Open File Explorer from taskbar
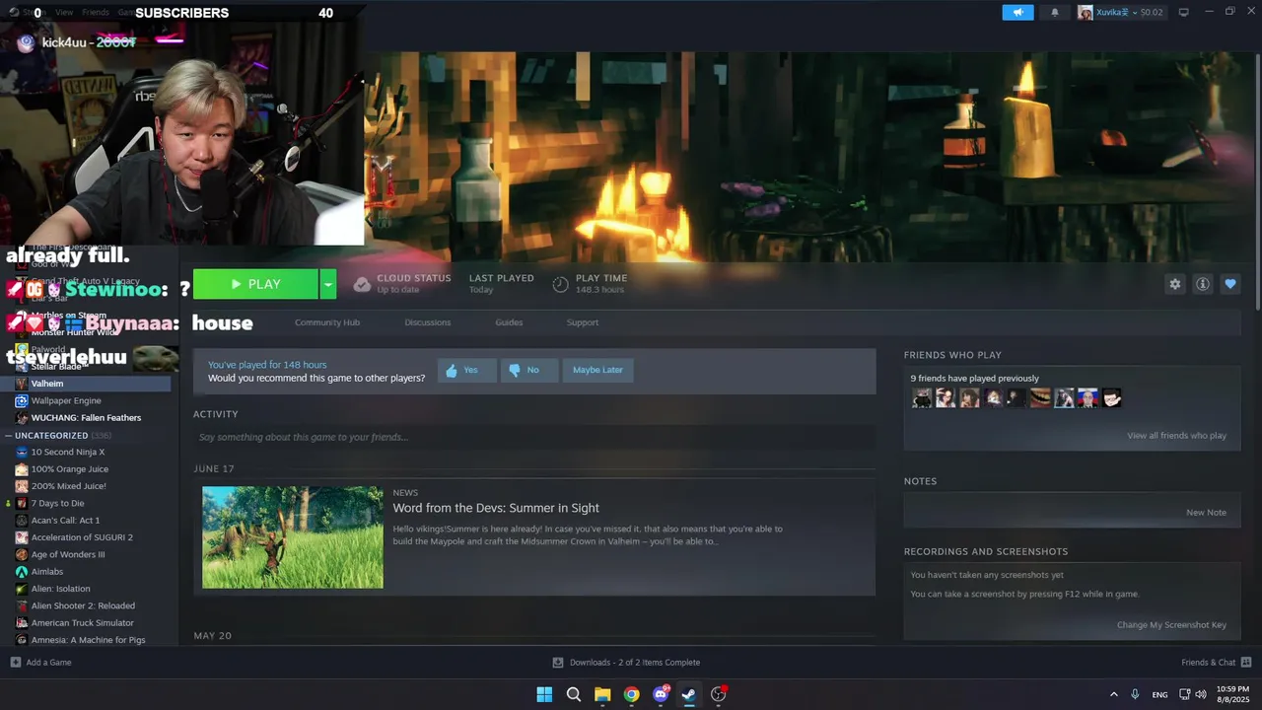Screen dimensions: 1262x710 click(602, 694)
